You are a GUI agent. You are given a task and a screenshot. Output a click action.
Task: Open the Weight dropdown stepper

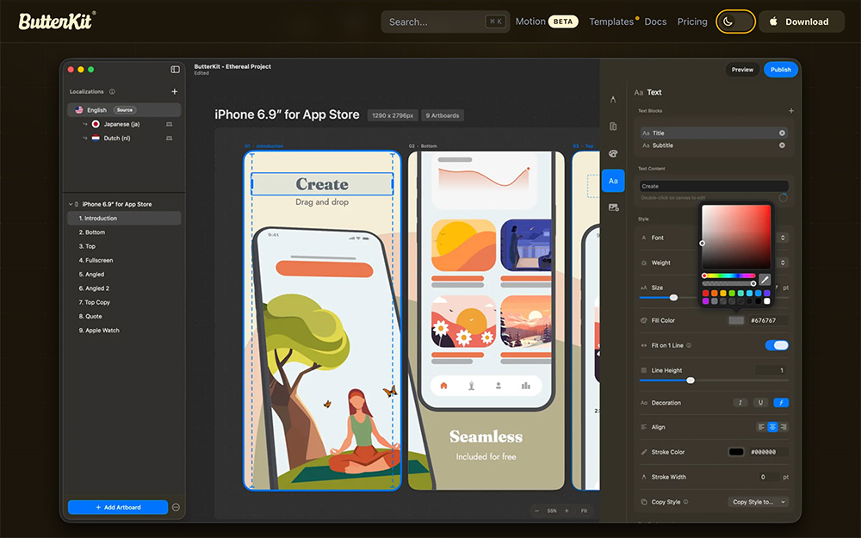click(x=783, y=263)
